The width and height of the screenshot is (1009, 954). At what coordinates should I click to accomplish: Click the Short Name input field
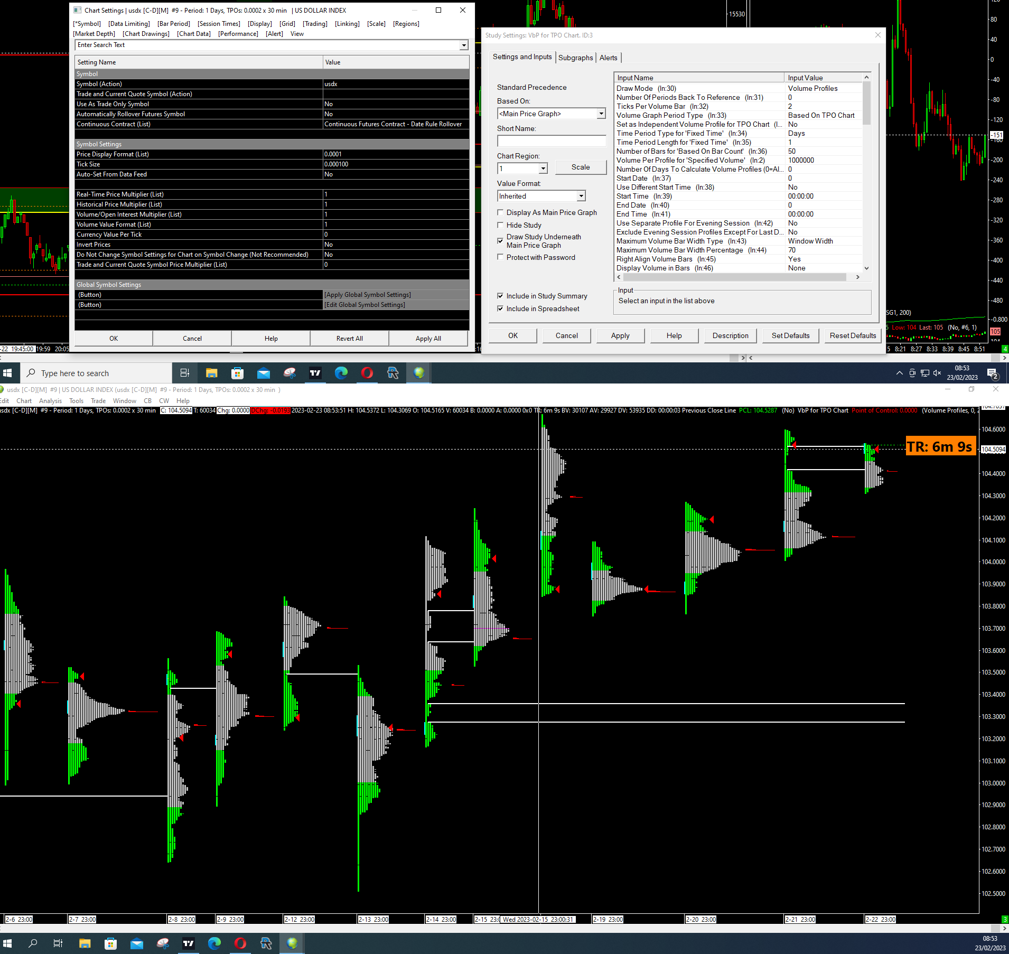[x=552, y=141]
